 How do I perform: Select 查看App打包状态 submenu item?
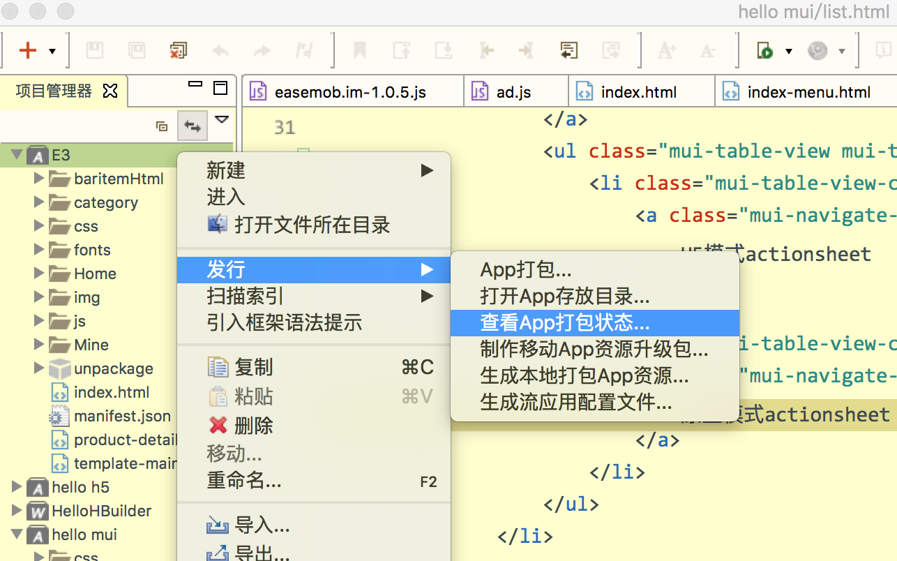point(564,323)
